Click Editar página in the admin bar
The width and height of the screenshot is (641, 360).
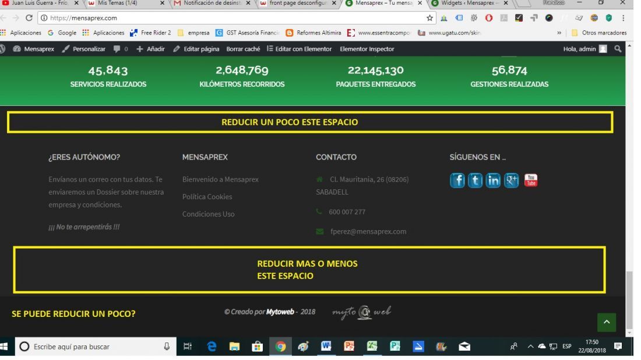coord(196,48)
